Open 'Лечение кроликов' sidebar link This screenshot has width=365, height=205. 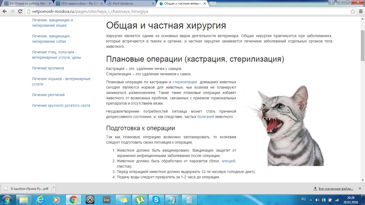(x=48, y=68)
